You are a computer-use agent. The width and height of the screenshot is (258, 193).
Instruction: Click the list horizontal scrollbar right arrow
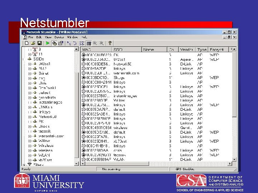point(230,163)
